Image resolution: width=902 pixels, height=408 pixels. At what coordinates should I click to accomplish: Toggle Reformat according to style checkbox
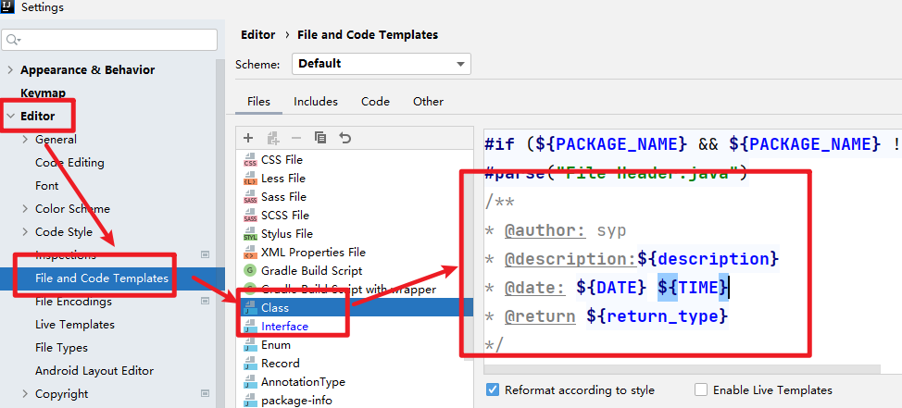493,389
